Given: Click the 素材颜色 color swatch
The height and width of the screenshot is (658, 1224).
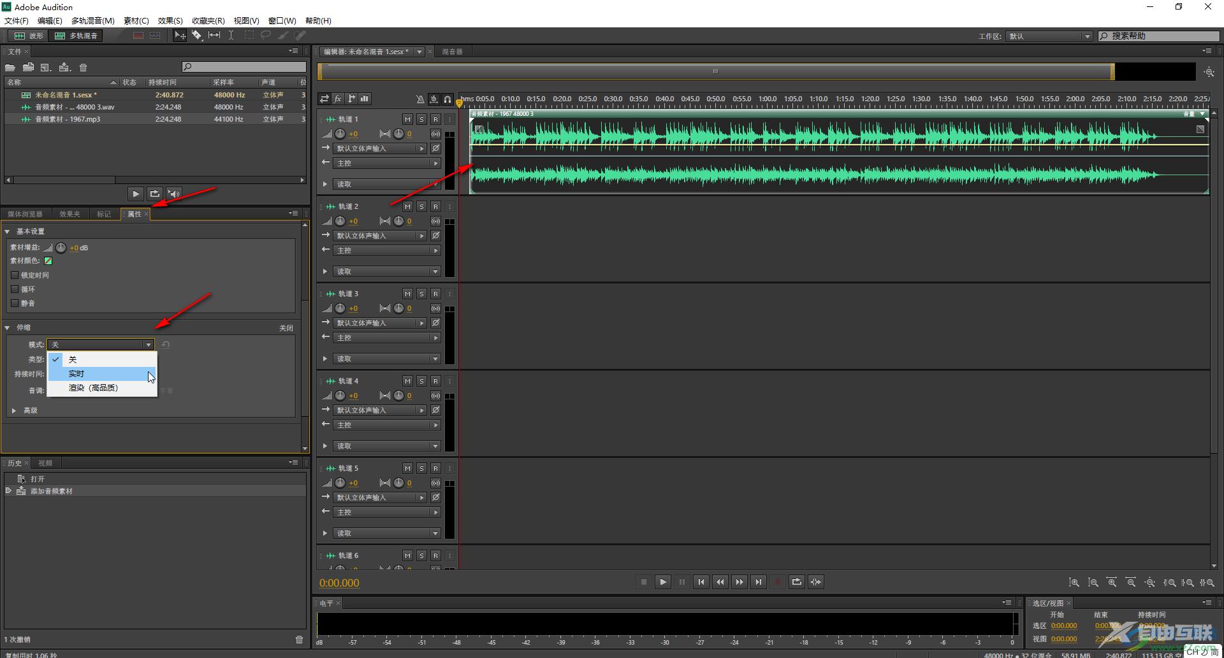Looking at the screenshot, I should [x=48, y=261].
